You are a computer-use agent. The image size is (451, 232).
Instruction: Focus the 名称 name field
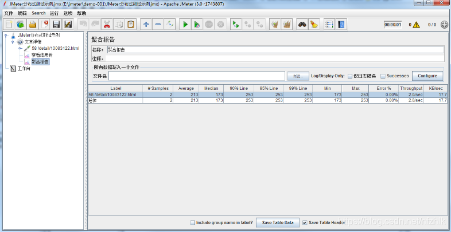[x=275, y=50]
